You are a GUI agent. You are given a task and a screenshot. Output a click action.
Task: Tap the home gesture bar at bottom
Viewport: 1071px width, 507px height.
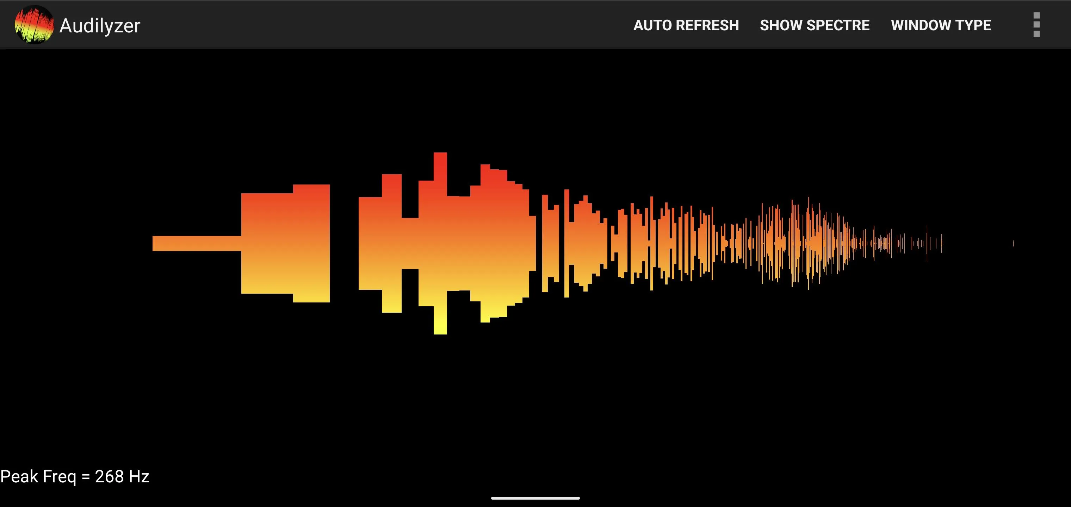(x=535, y=498)
